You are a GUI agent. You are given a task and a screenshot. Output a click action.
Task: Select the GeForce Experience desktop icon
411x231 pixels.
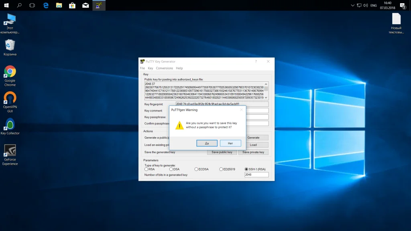click(x=10, y=155)
